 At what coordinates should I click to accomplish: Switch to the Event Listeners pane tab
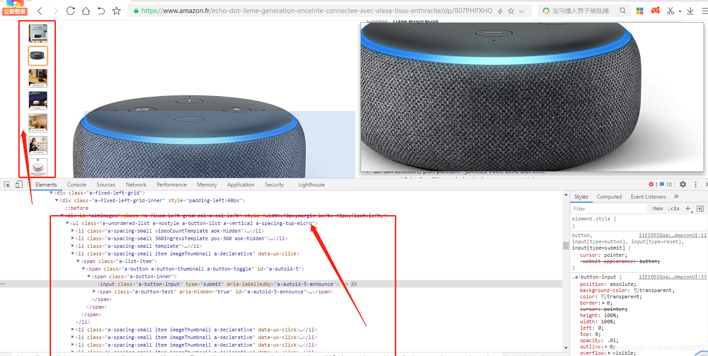[x=648, y=197]
